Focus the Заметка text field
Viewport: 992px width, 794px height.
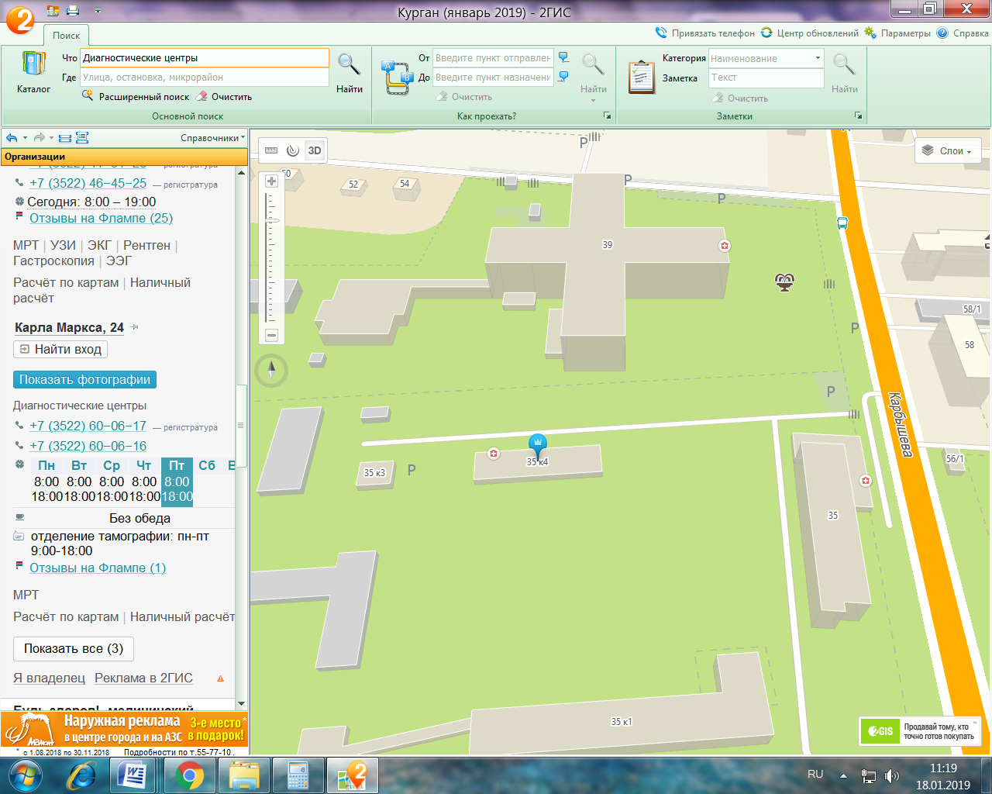tap(766, 78)
